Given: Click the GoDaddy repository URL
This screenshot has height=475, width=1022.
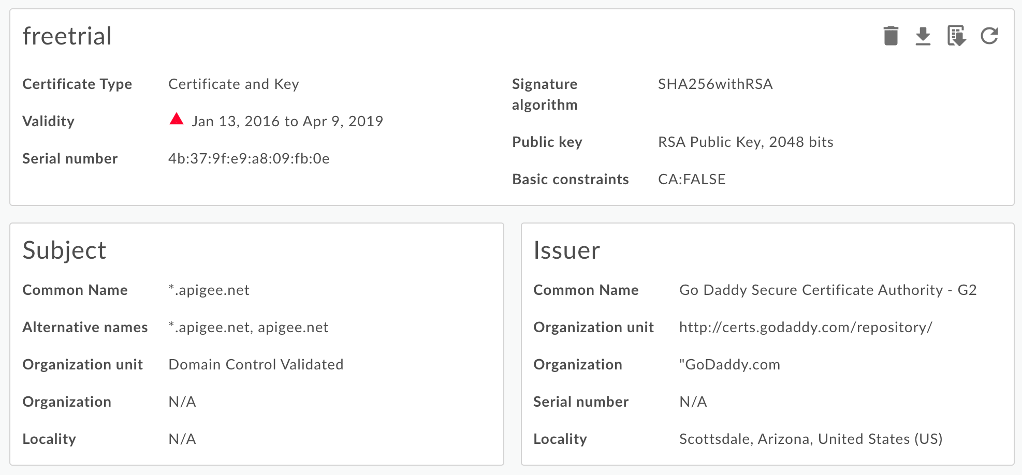Looking at the screenshot, I should [806, 327].
